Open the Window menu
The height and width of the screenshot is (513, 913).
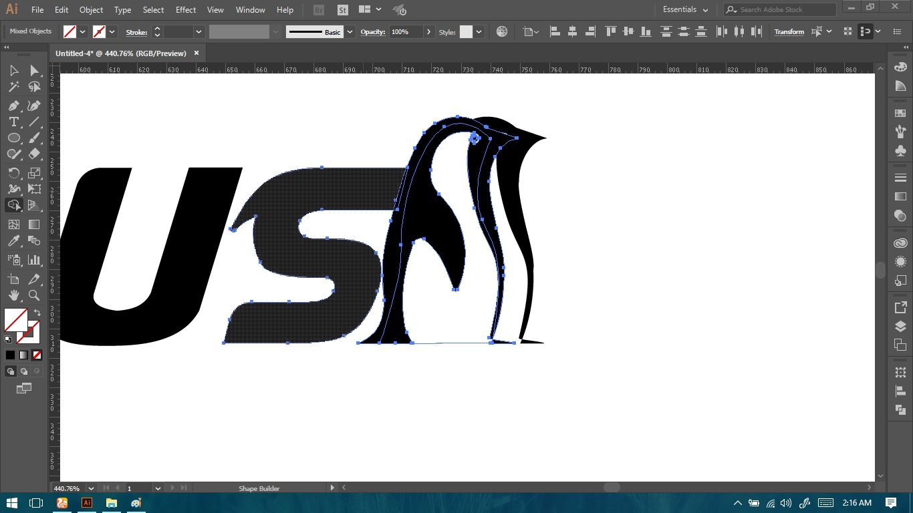click(x=251, y=10)
